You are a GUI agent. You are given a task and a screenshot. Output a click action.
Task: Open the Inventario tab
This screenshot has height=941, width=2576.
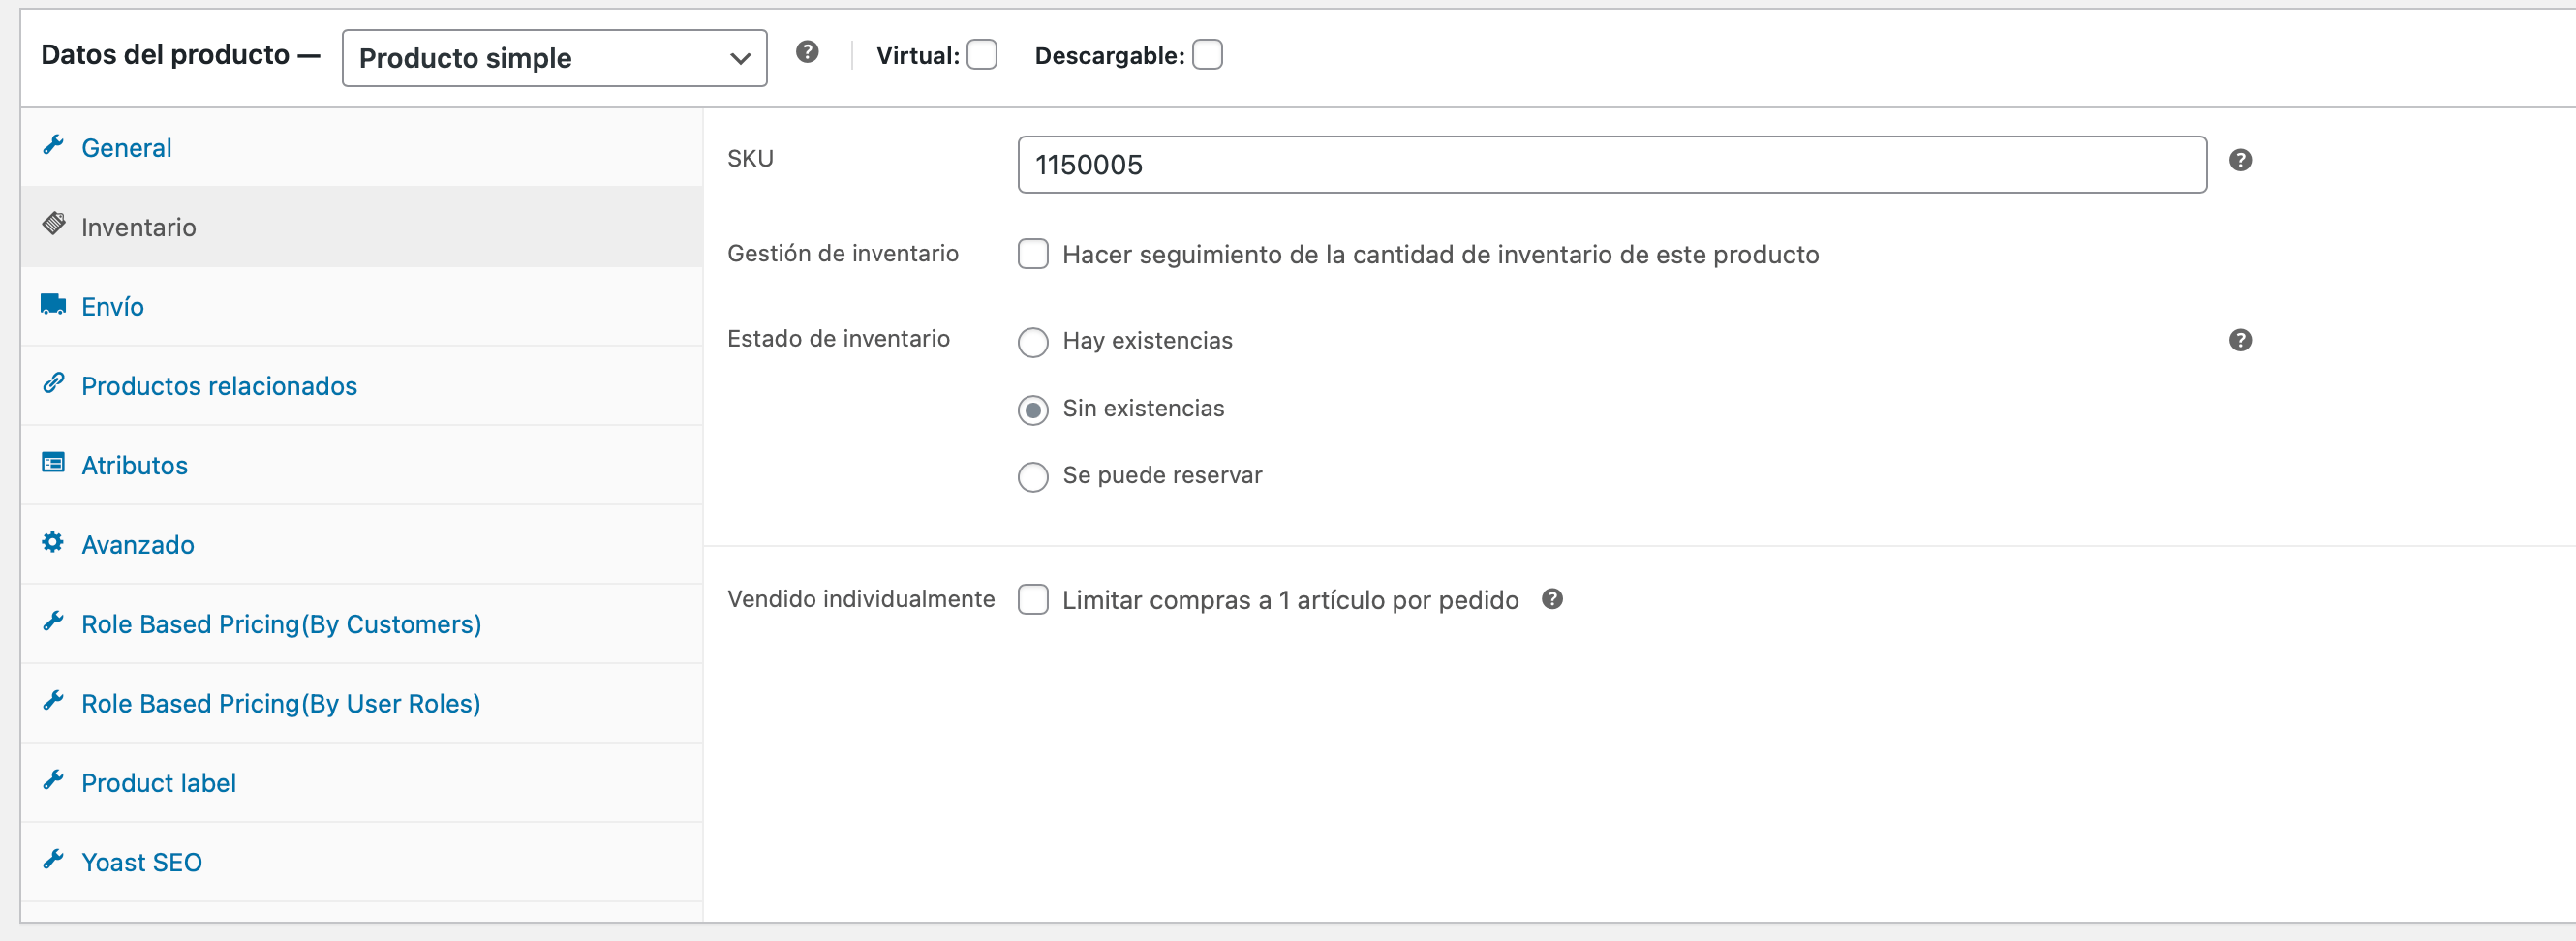[362, 227]
